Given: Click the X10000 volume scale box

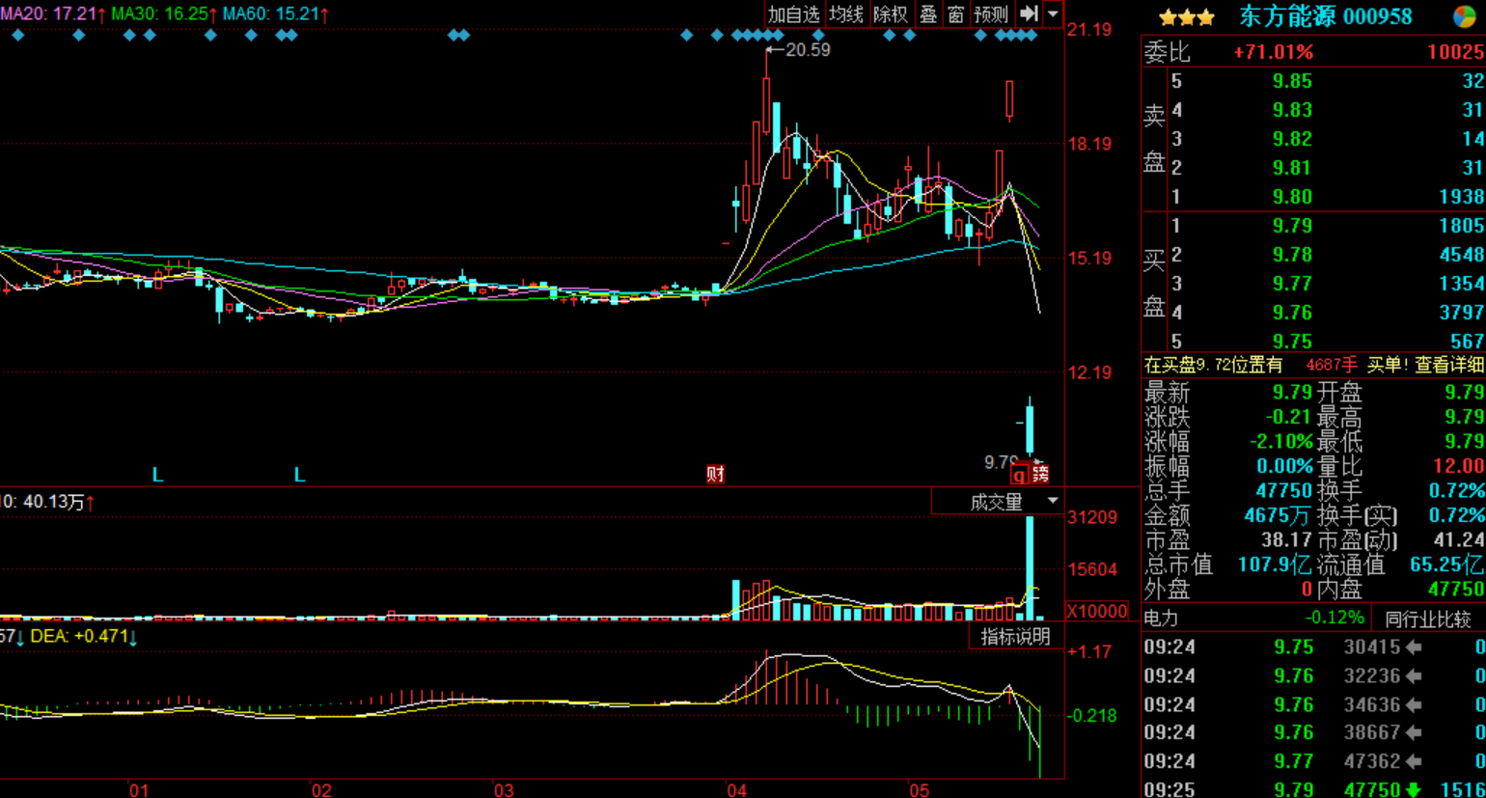Looking at the screenshot, I should click(1097, 611).
